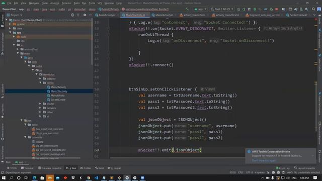322x181 pixels.
Task: Click Collapse All icon in Project panel
Action: pyautogui.click(x=78, y=15)
